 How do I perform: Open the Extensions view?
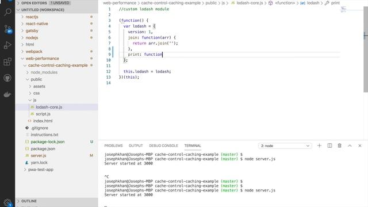(7, 62)
